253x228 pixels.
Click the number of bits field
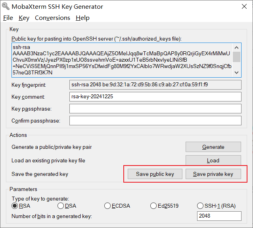[219, 216]
